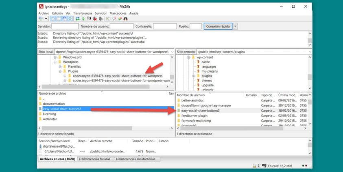Reconnect to last server icon
The width and height of the screenshot is (343, 172).
pos(100,19)
